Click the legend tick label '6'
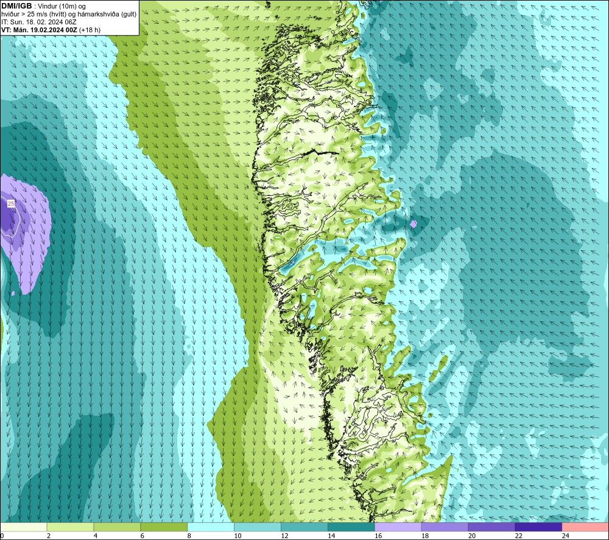The height and width of the screenshot is (540, 609). click(142, 536)
